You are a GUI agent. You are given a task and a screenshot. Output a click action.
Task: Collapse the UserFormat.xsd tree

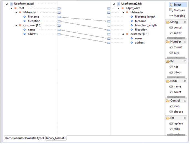pos(7,4)
